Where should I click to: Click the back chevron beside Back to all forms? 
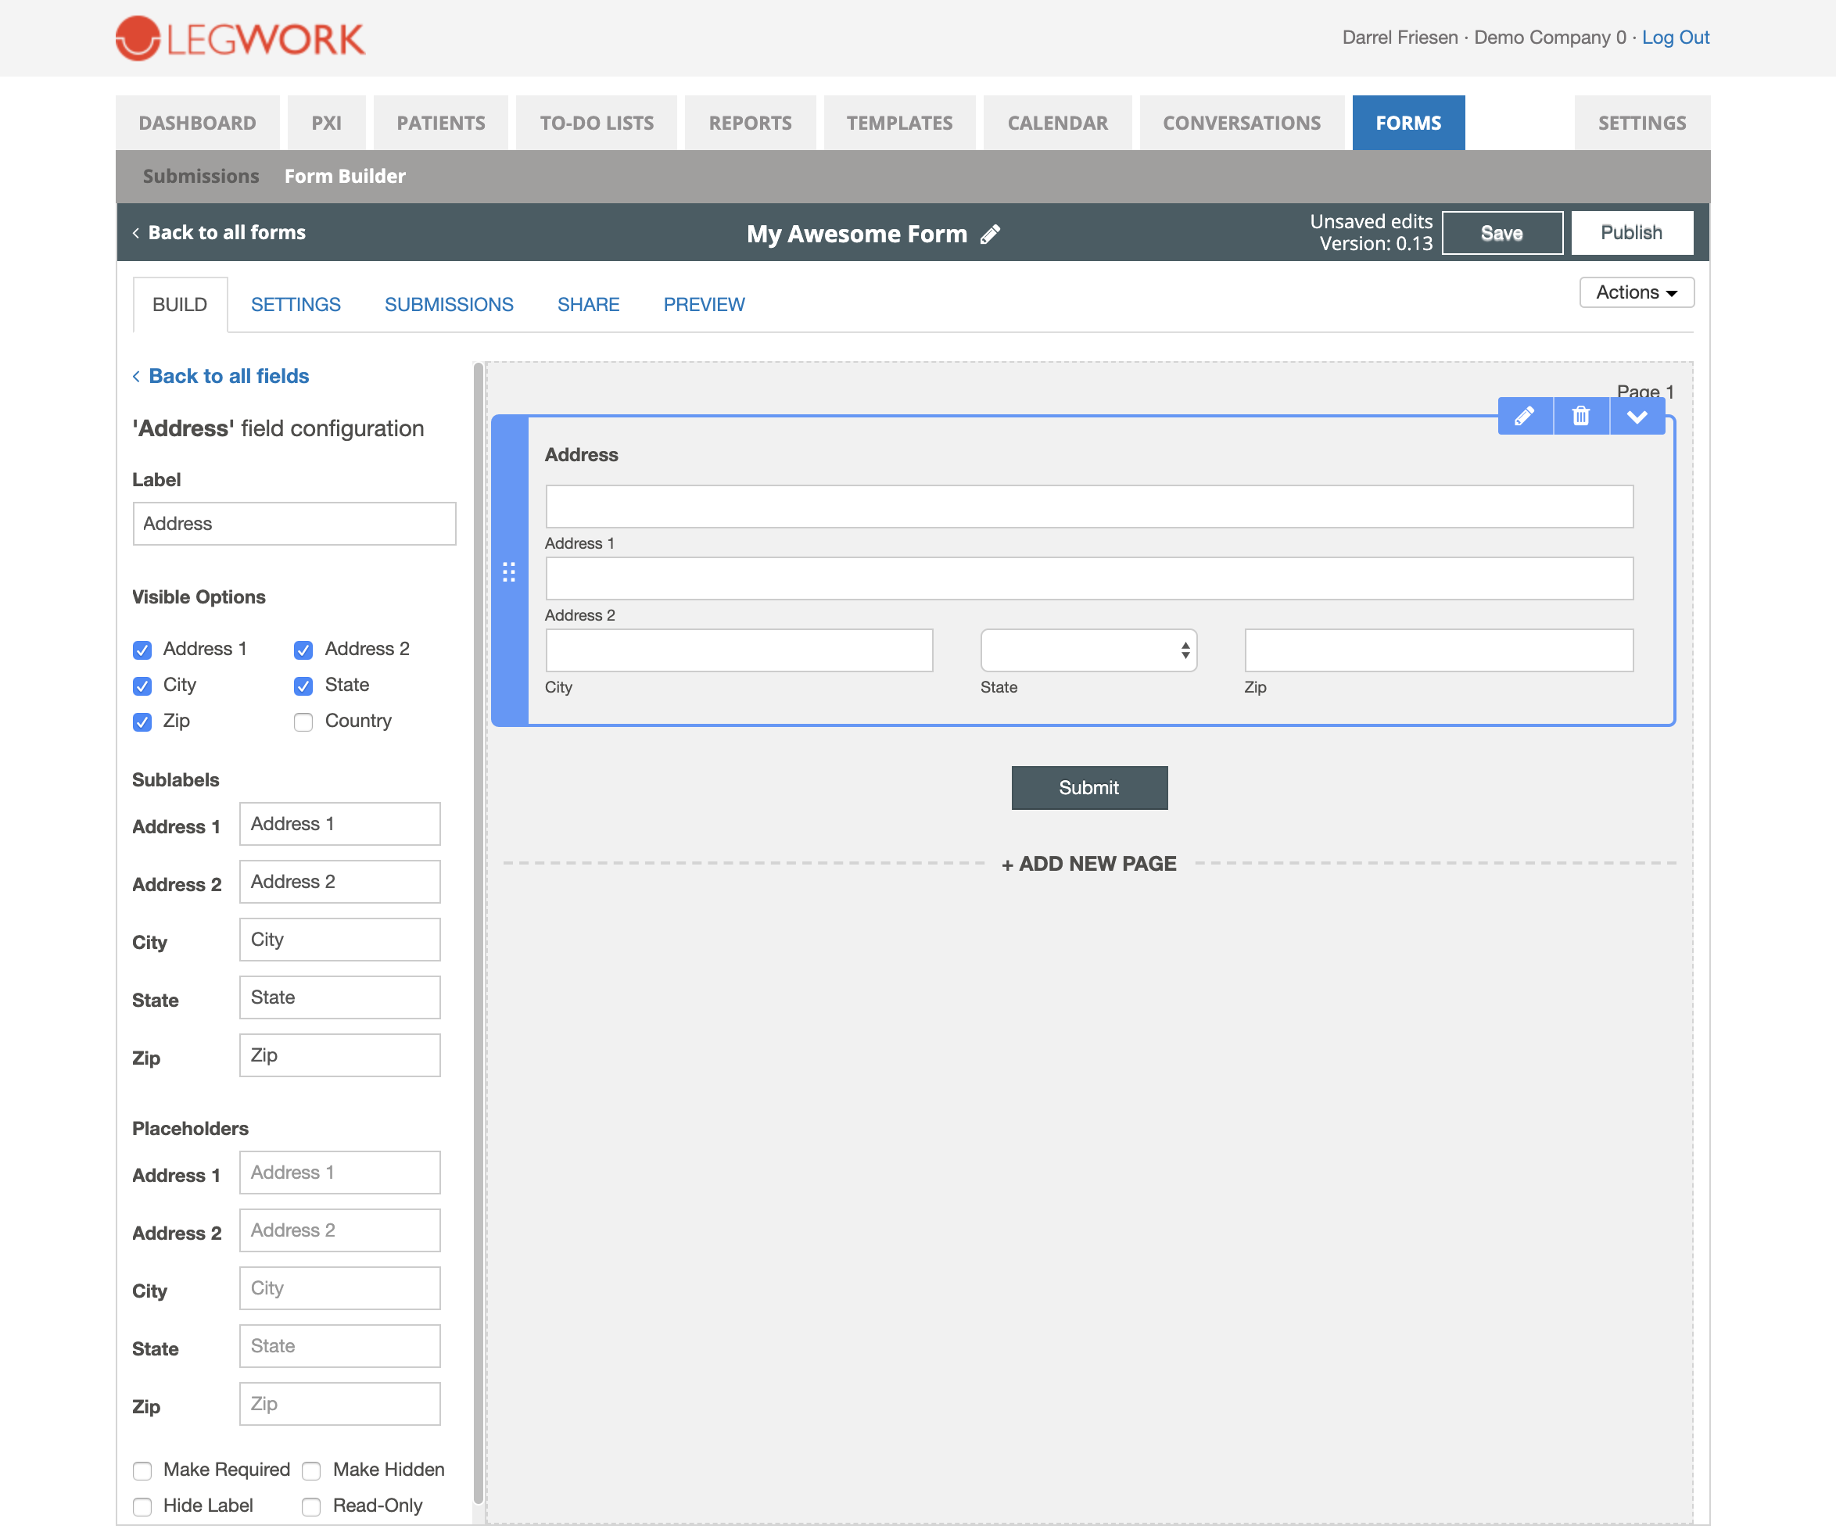[135, 232]
